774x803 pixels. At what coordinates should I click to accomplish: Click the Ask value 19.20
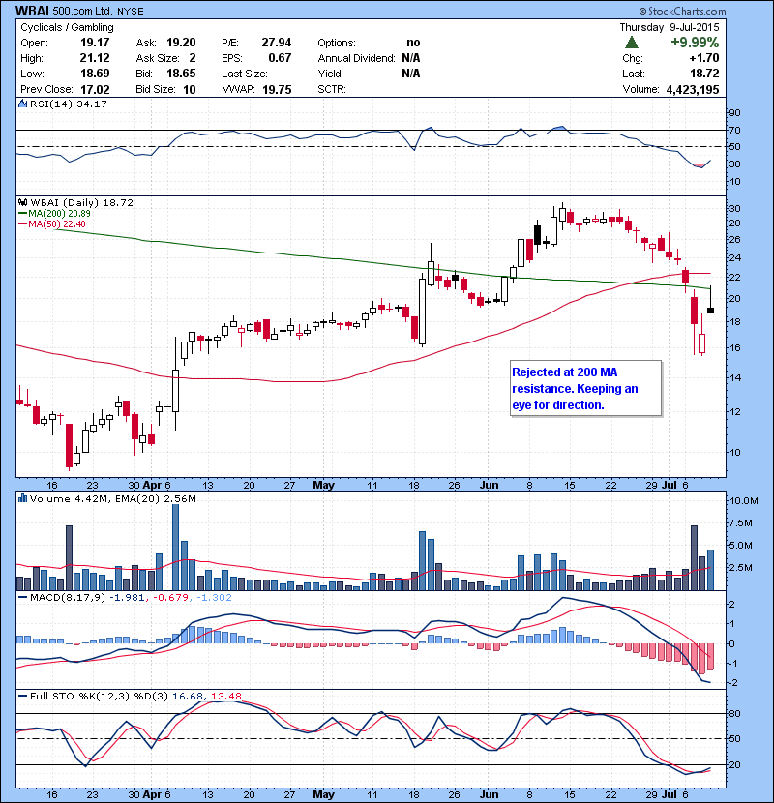coord(181,43)
